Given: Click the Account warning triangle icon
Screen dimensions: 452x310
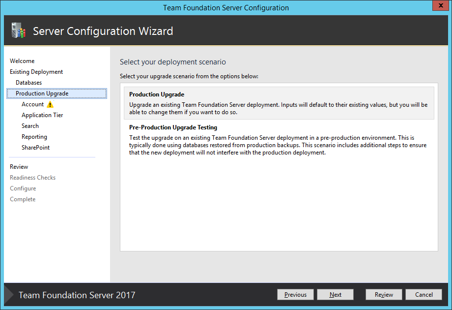Looking at the screenshot, I should 50,104.
